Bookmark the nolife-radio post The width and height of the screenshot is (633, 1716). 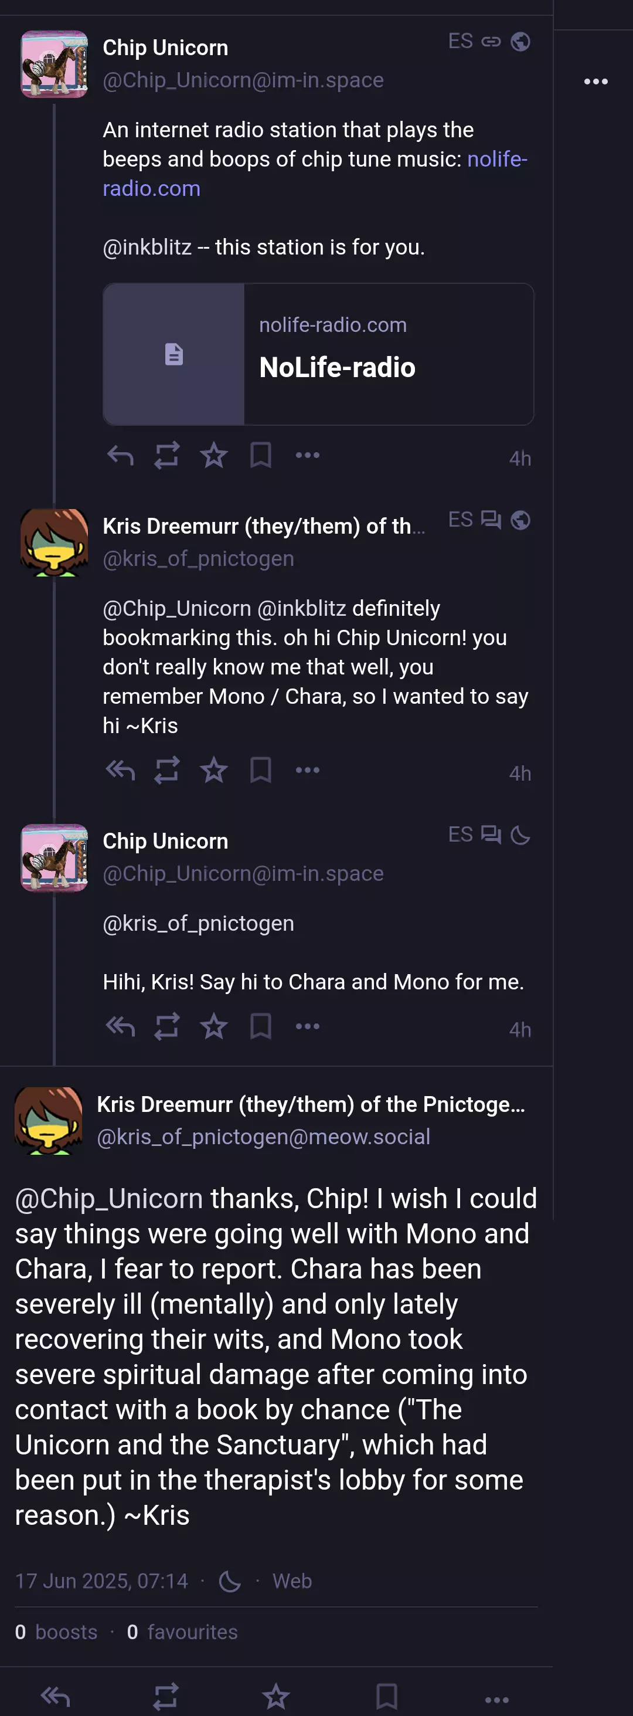click(x=260, y=456)
